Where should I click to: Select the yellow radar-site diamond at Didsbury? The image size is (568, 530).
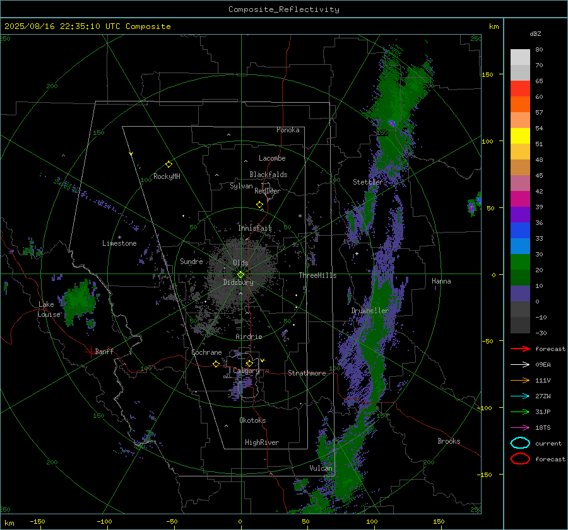point(240,275)
